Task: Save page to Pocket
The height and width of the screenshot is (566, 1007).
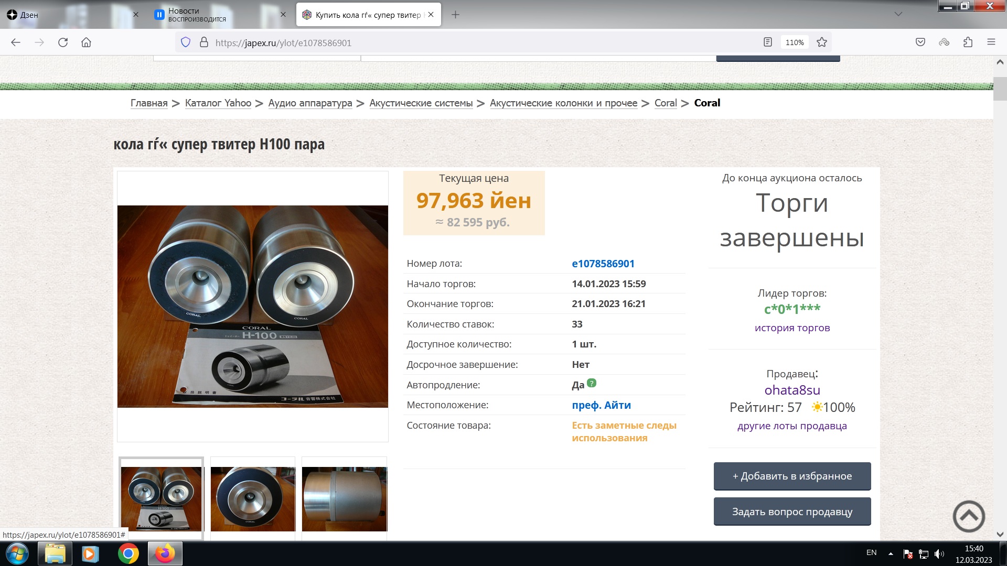Action: coord(920,42)
